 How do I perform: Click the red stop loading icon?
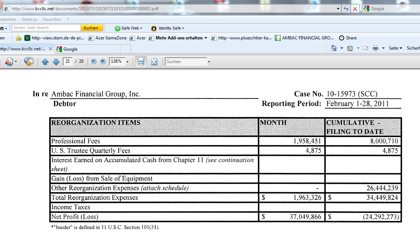(x=355, y=9)
